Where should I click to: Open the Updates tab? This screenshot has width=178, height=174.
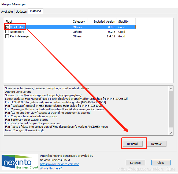pyautogui.click(x=21, y=12)
